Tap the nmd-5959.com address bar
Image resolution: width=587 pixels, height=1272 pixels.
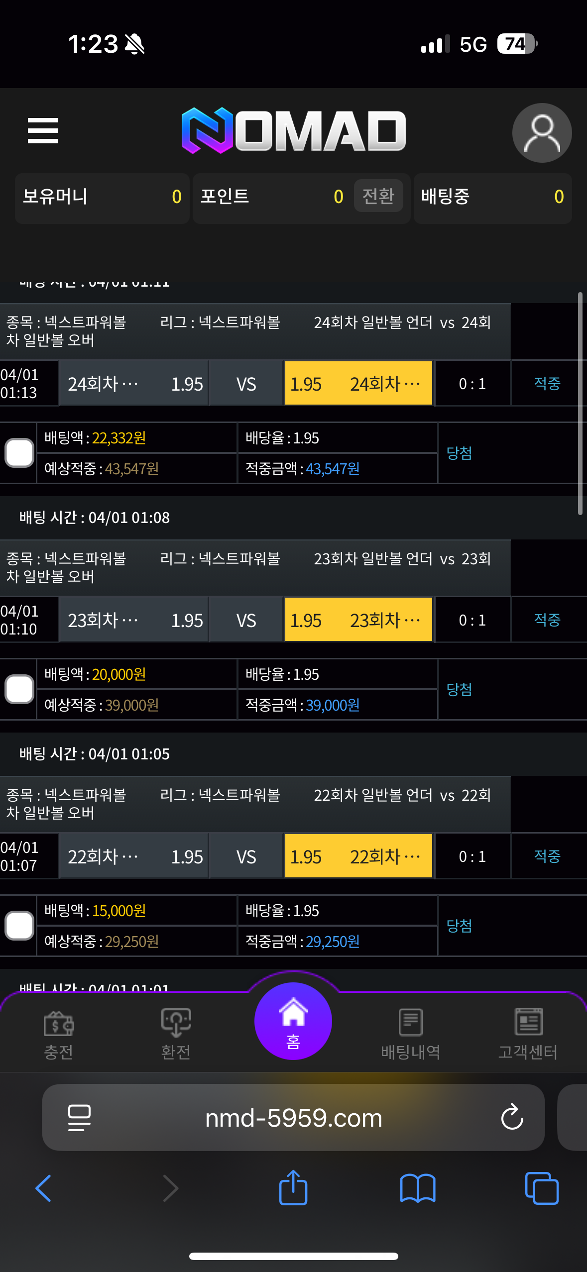[293, 1118]
